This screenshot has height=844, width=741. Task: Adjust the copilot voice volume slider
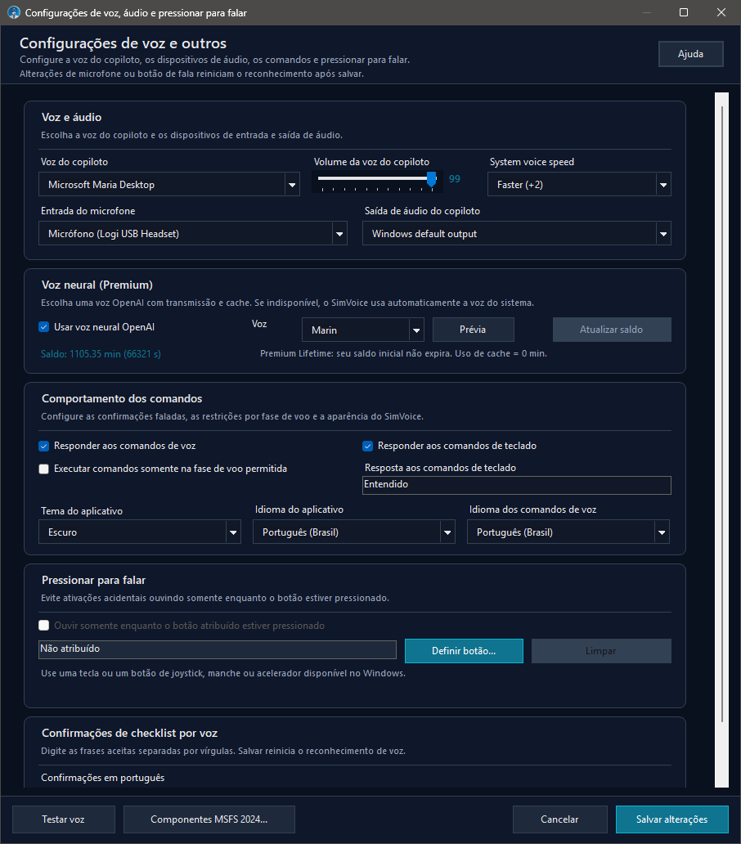[377, 180]
